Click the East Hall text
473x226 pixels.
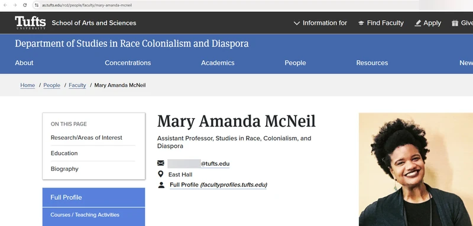coord(180,175)
